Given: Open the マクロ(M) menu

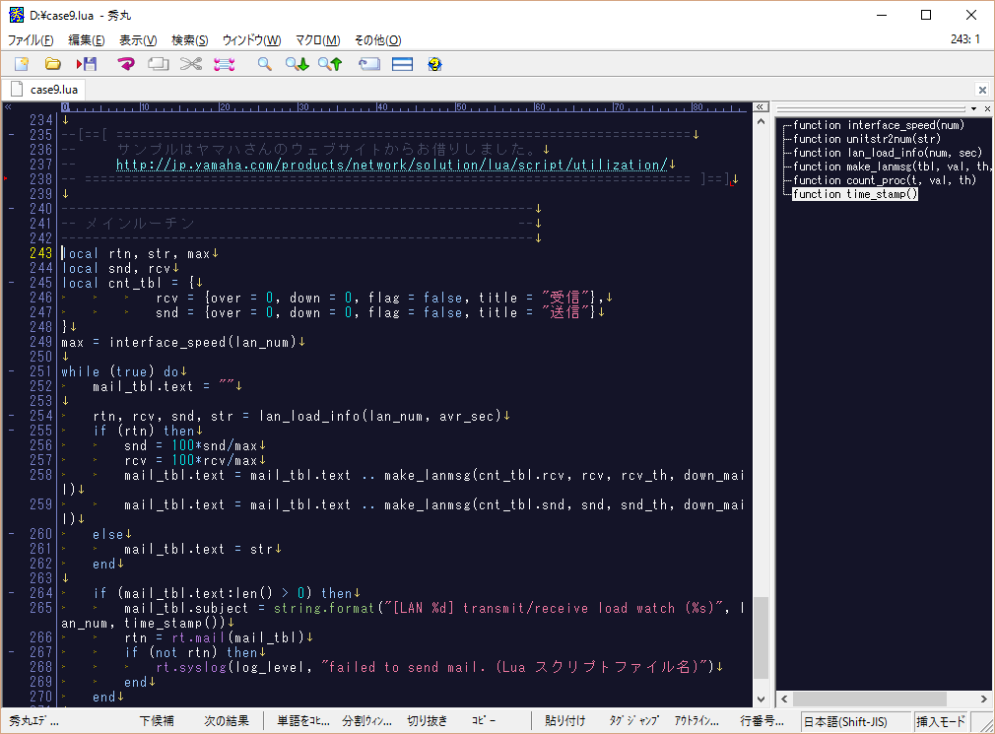Looking at the screenshot, I should 317,40.
